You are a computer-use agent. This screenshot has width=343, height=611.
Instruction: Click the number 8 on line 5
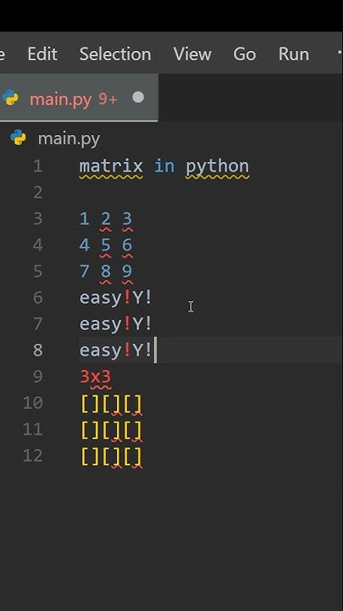[x=105, y=272]
